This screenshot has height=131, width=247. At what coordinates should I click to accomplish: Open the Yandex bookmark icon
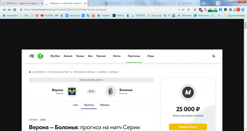tap(37, 15)
